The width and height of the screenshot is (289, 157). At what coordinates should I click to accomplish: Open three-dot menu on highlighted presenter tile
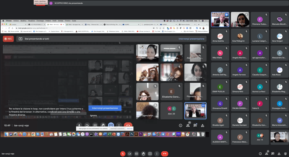[203, 106]
